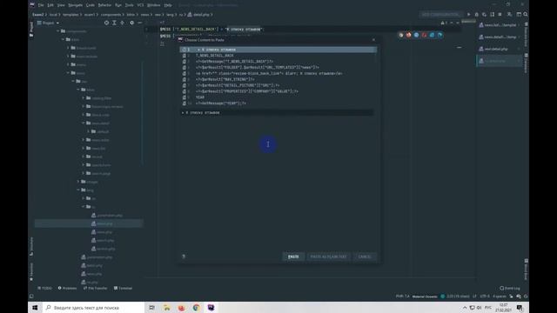Collapse the components folder

click(x=58, y=31)
